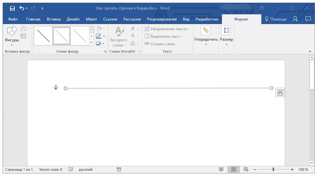Open the Shape Outline color dropdown arrow
Viewport: 315px width, 176px height.
pyautogui.click(x=104, y=36)
